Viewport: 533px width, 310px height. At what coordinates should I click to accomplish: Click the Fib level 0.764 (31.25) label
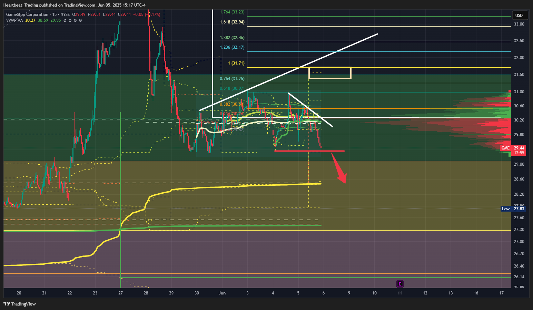point(232,79)
